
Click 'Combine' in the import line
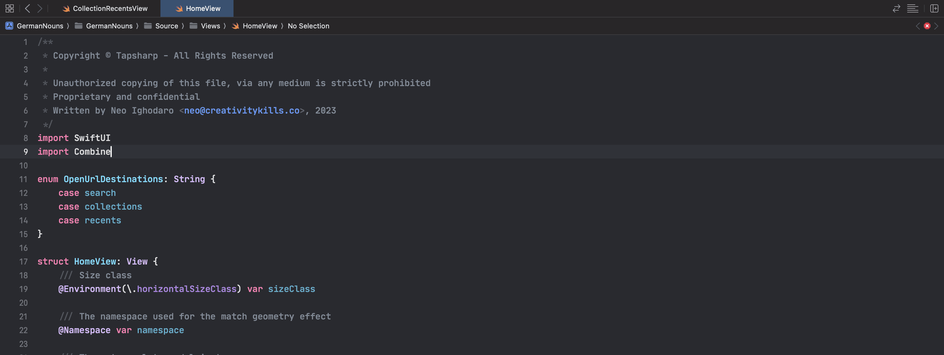pyautogui.click(x=92, y=152)
